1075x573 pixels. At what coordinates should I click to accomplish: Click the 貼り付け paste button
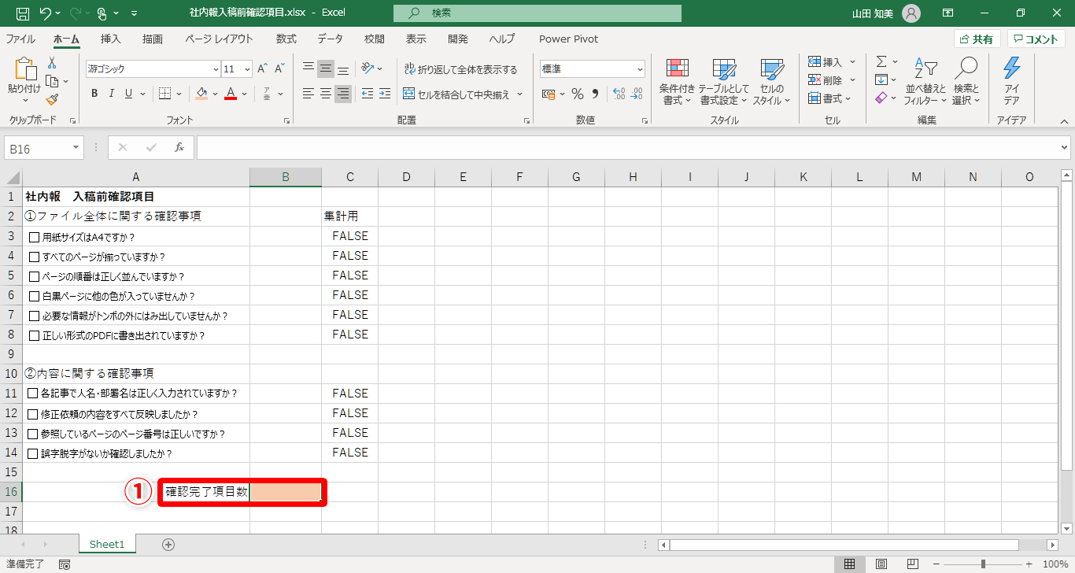[24, 82]
